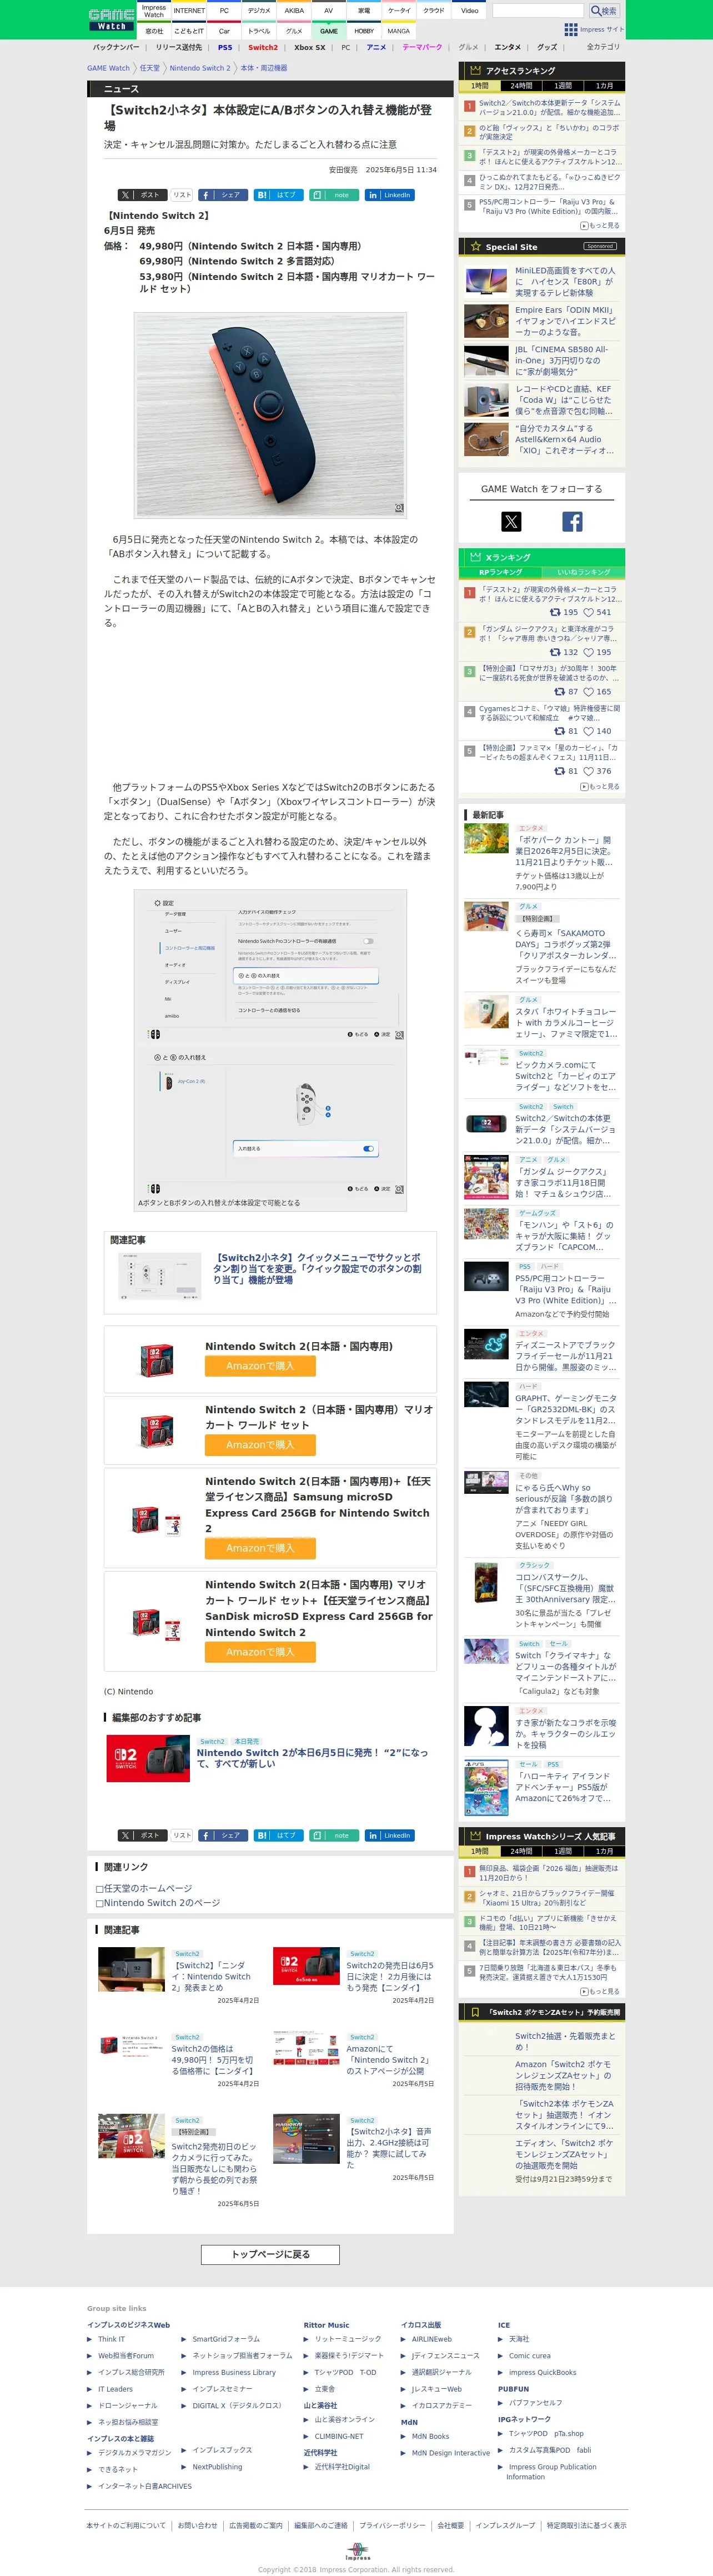Click heart icon showing 165 likes
Viewport: 713px width, 2576px height.
589,691
